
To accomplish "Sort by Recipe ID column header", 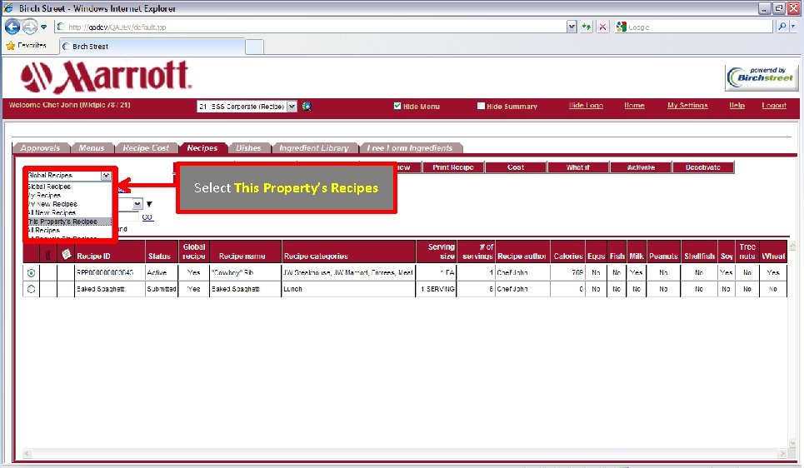I will (93, 256).
